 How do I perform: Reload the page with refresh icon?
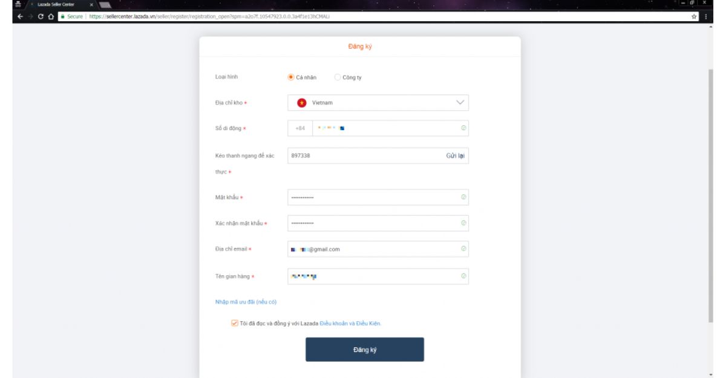(41, 16)
